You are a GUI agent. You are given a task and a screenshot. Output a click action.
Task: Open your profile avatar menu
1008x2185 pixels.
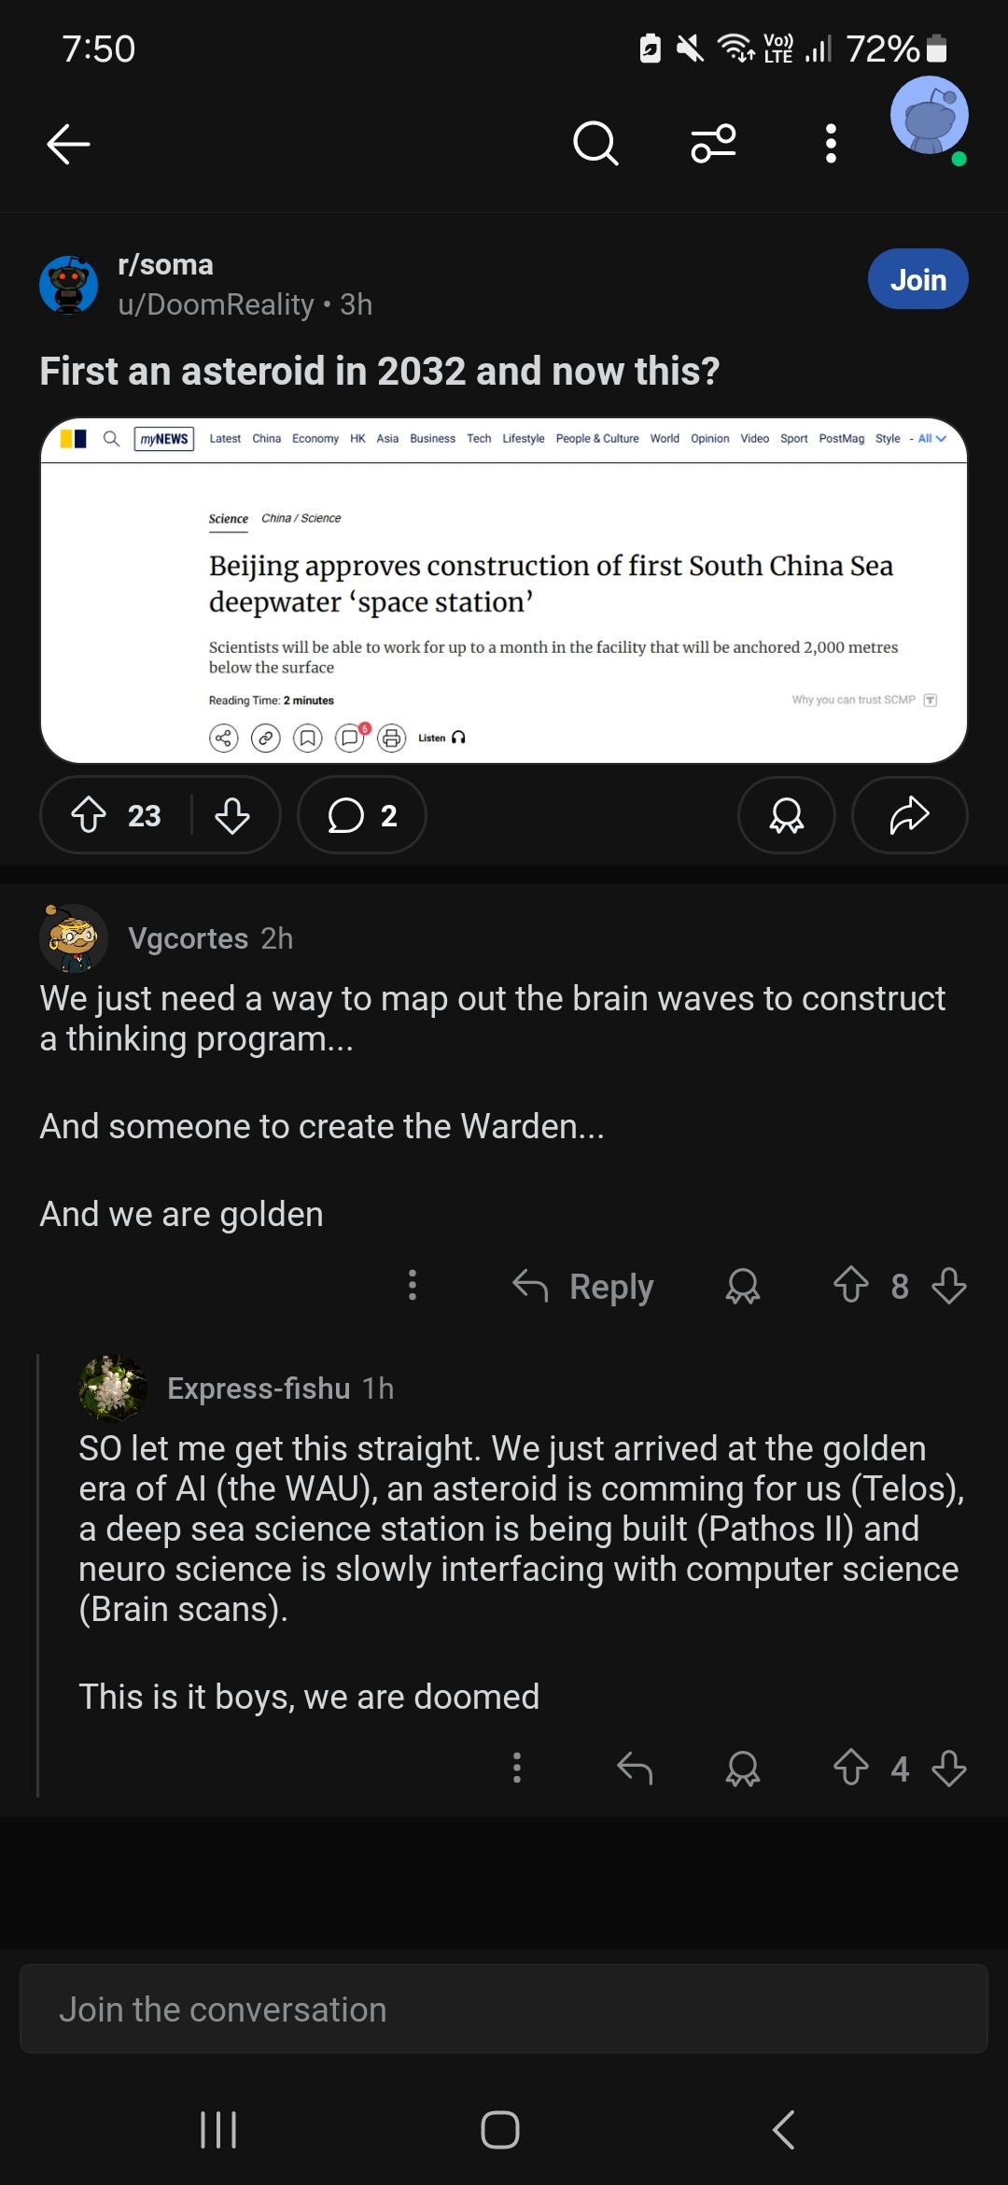(929, 118)
